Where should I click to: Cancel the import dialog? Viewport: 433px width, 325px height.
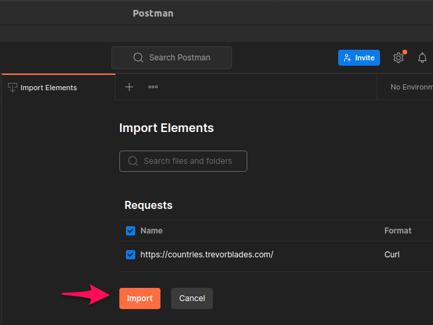[192, 298]
